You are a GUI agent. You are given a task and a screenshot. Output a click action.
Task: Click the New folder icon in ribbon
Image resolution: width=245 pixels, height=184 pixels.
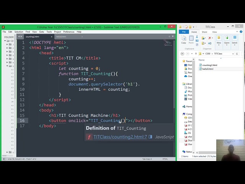point(219,38)
